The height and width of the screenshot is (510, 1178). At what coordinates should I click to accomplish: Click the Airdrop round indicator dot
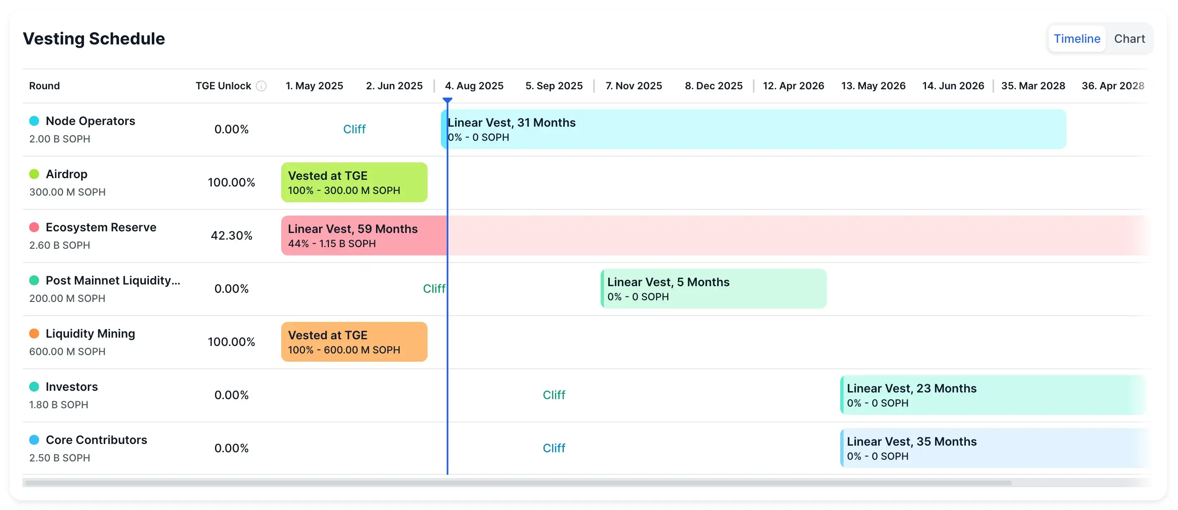tap(34, 174)
